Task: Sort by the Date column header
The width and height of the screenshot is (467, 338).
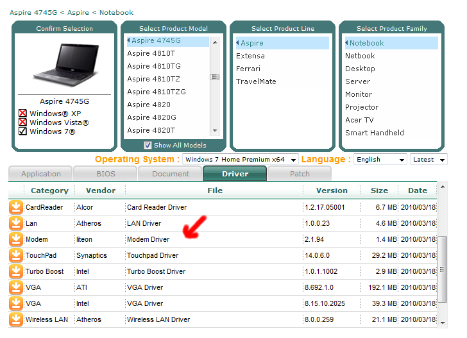Action: (x=418, y=190)
